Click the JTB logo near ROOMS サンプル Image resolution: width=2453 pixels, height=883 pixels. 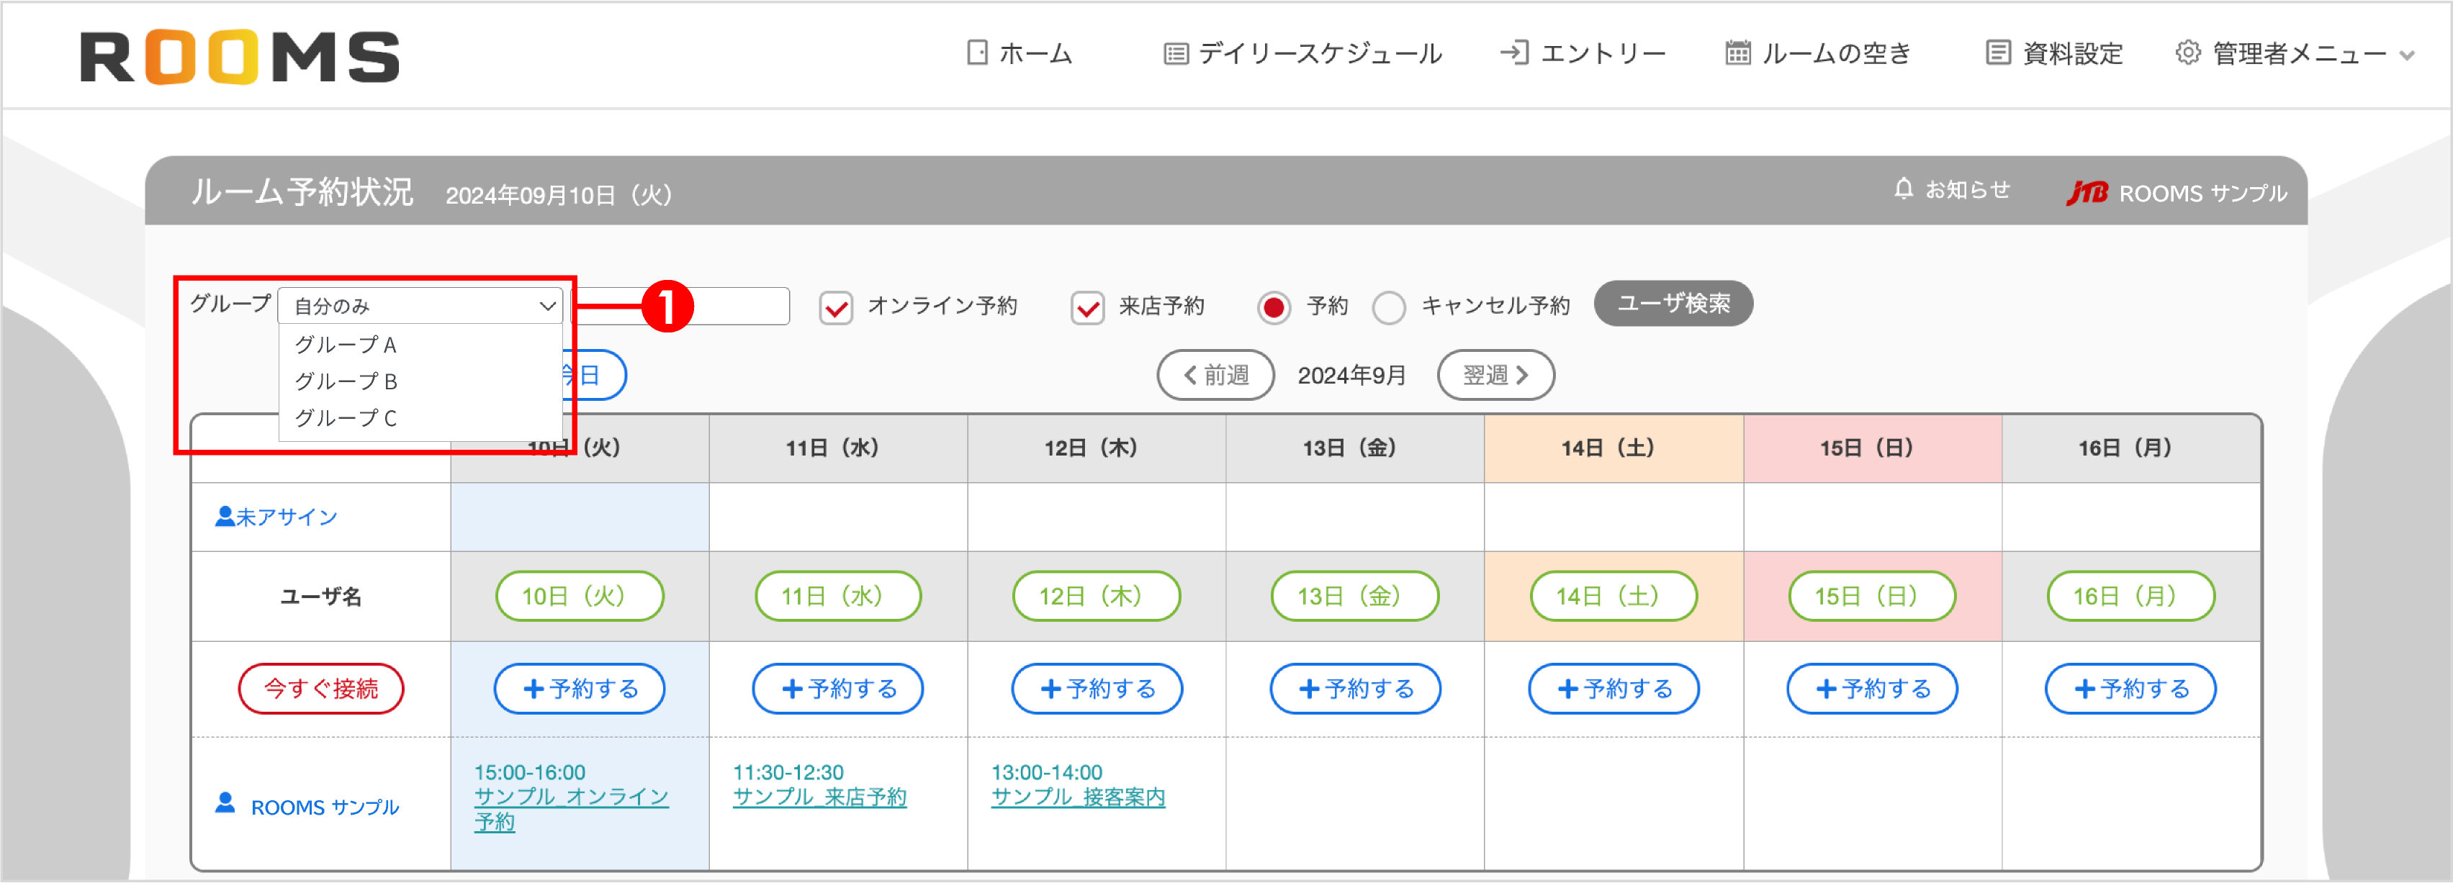pos(2089,192)
